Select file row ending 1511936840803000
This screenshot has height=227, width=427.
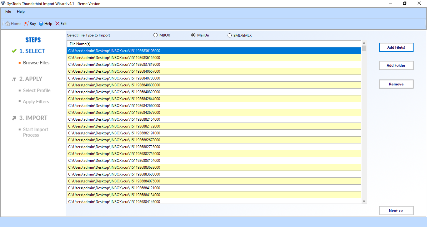214,85
